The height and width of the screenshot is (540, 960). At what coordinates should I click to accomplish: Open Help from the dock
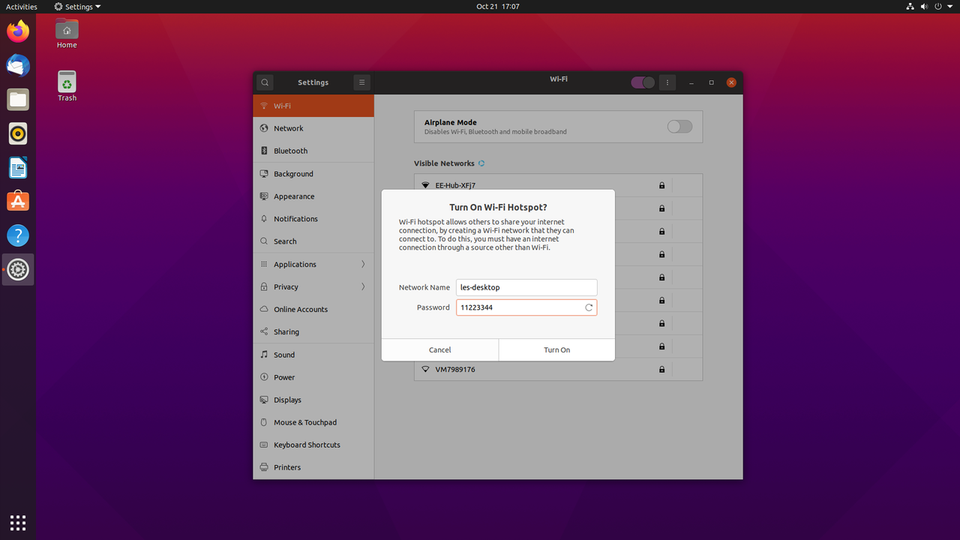coord(18,235)
